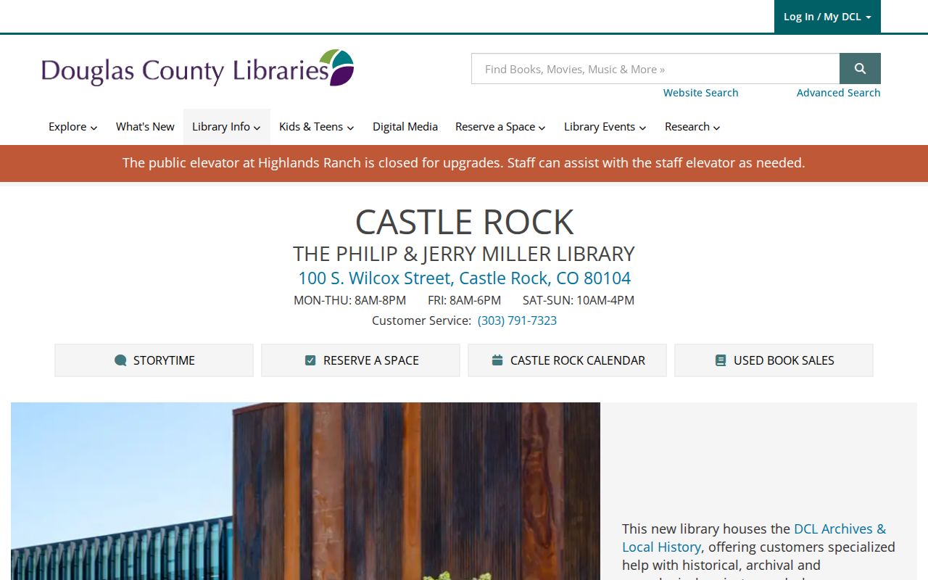The image size is (928, 580).
Task: Expand the Research menu
Action: coord(692,127)
